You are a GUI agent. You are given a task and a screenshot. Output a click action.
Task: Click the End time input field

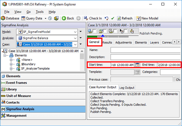[x=169, y=65]
